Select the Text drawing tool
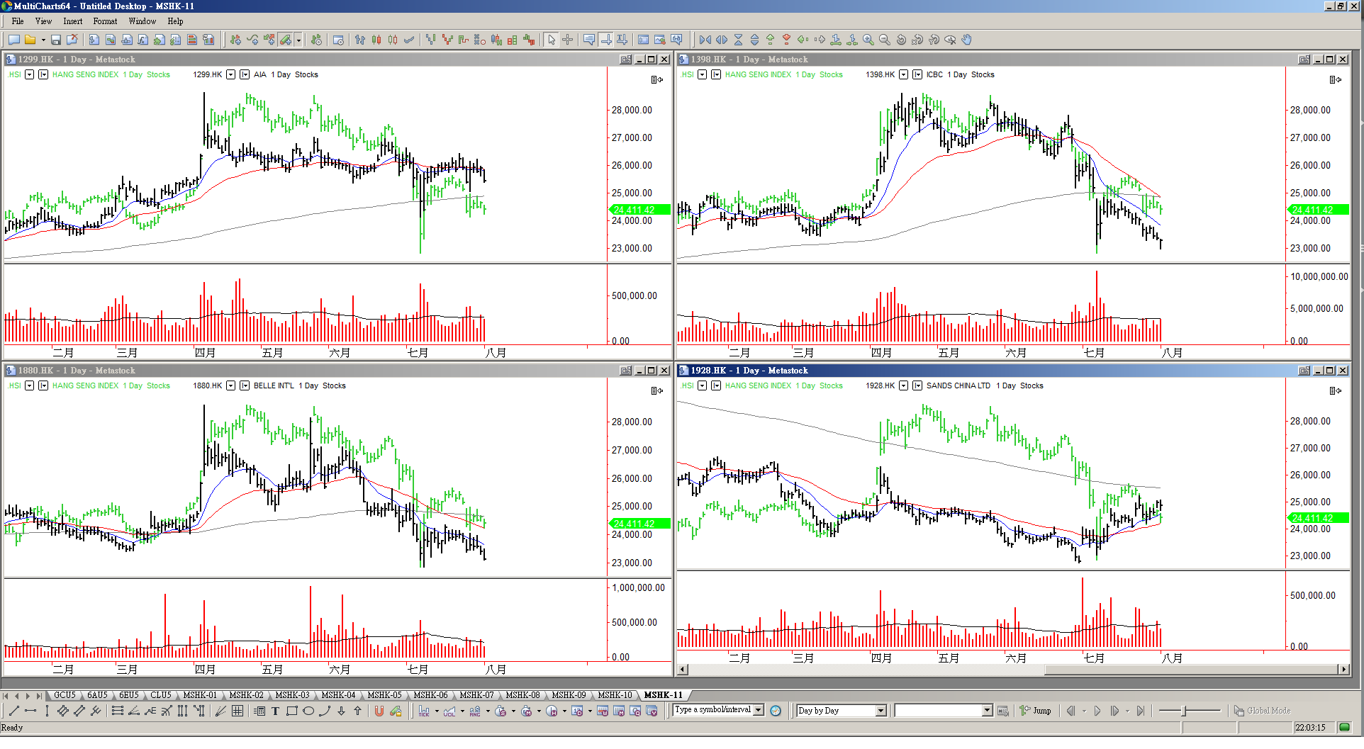The image size is (1364, 749). click(275, 711)
